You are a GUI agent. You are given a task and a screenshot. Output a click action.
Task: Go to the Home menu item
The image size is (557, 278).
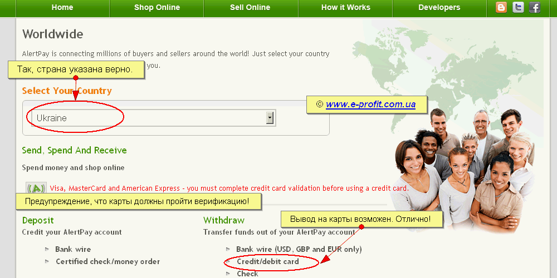[62, 7]
